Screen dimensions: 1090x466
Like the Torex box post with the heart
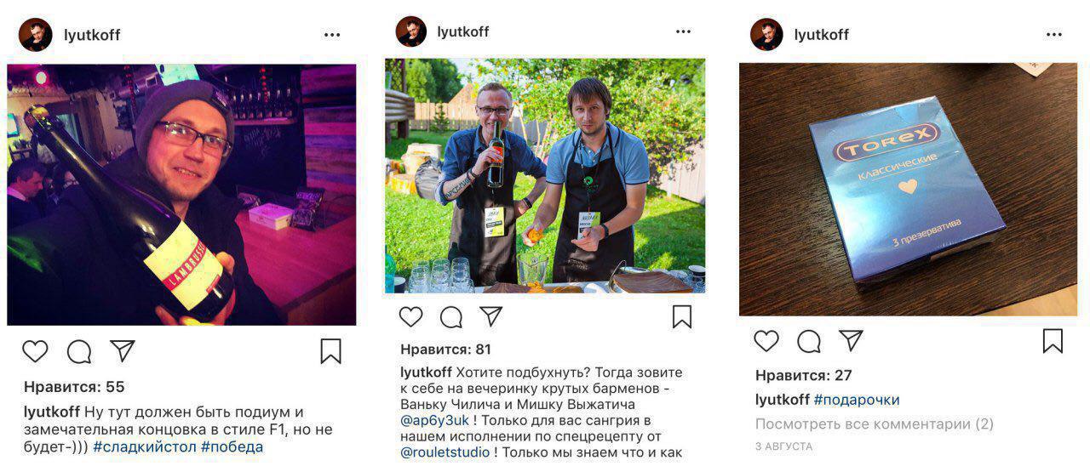766,341
